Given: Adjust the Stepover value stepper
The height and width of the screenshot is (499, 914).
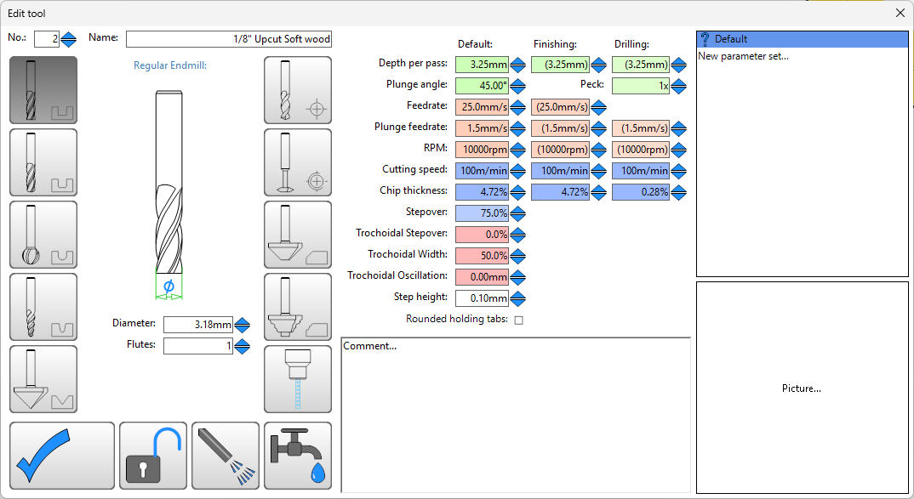Looking at the screenshot, I should click(517, 213).
